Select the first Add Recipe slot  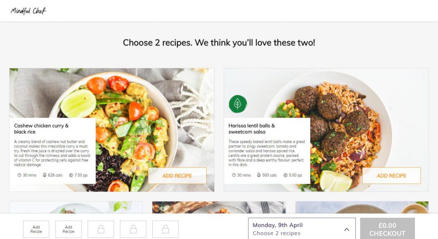(x=36, y=229)
